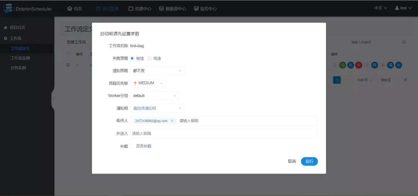
Task: Click the export workflow cloud icon
Action: click(x=399, y=65)
